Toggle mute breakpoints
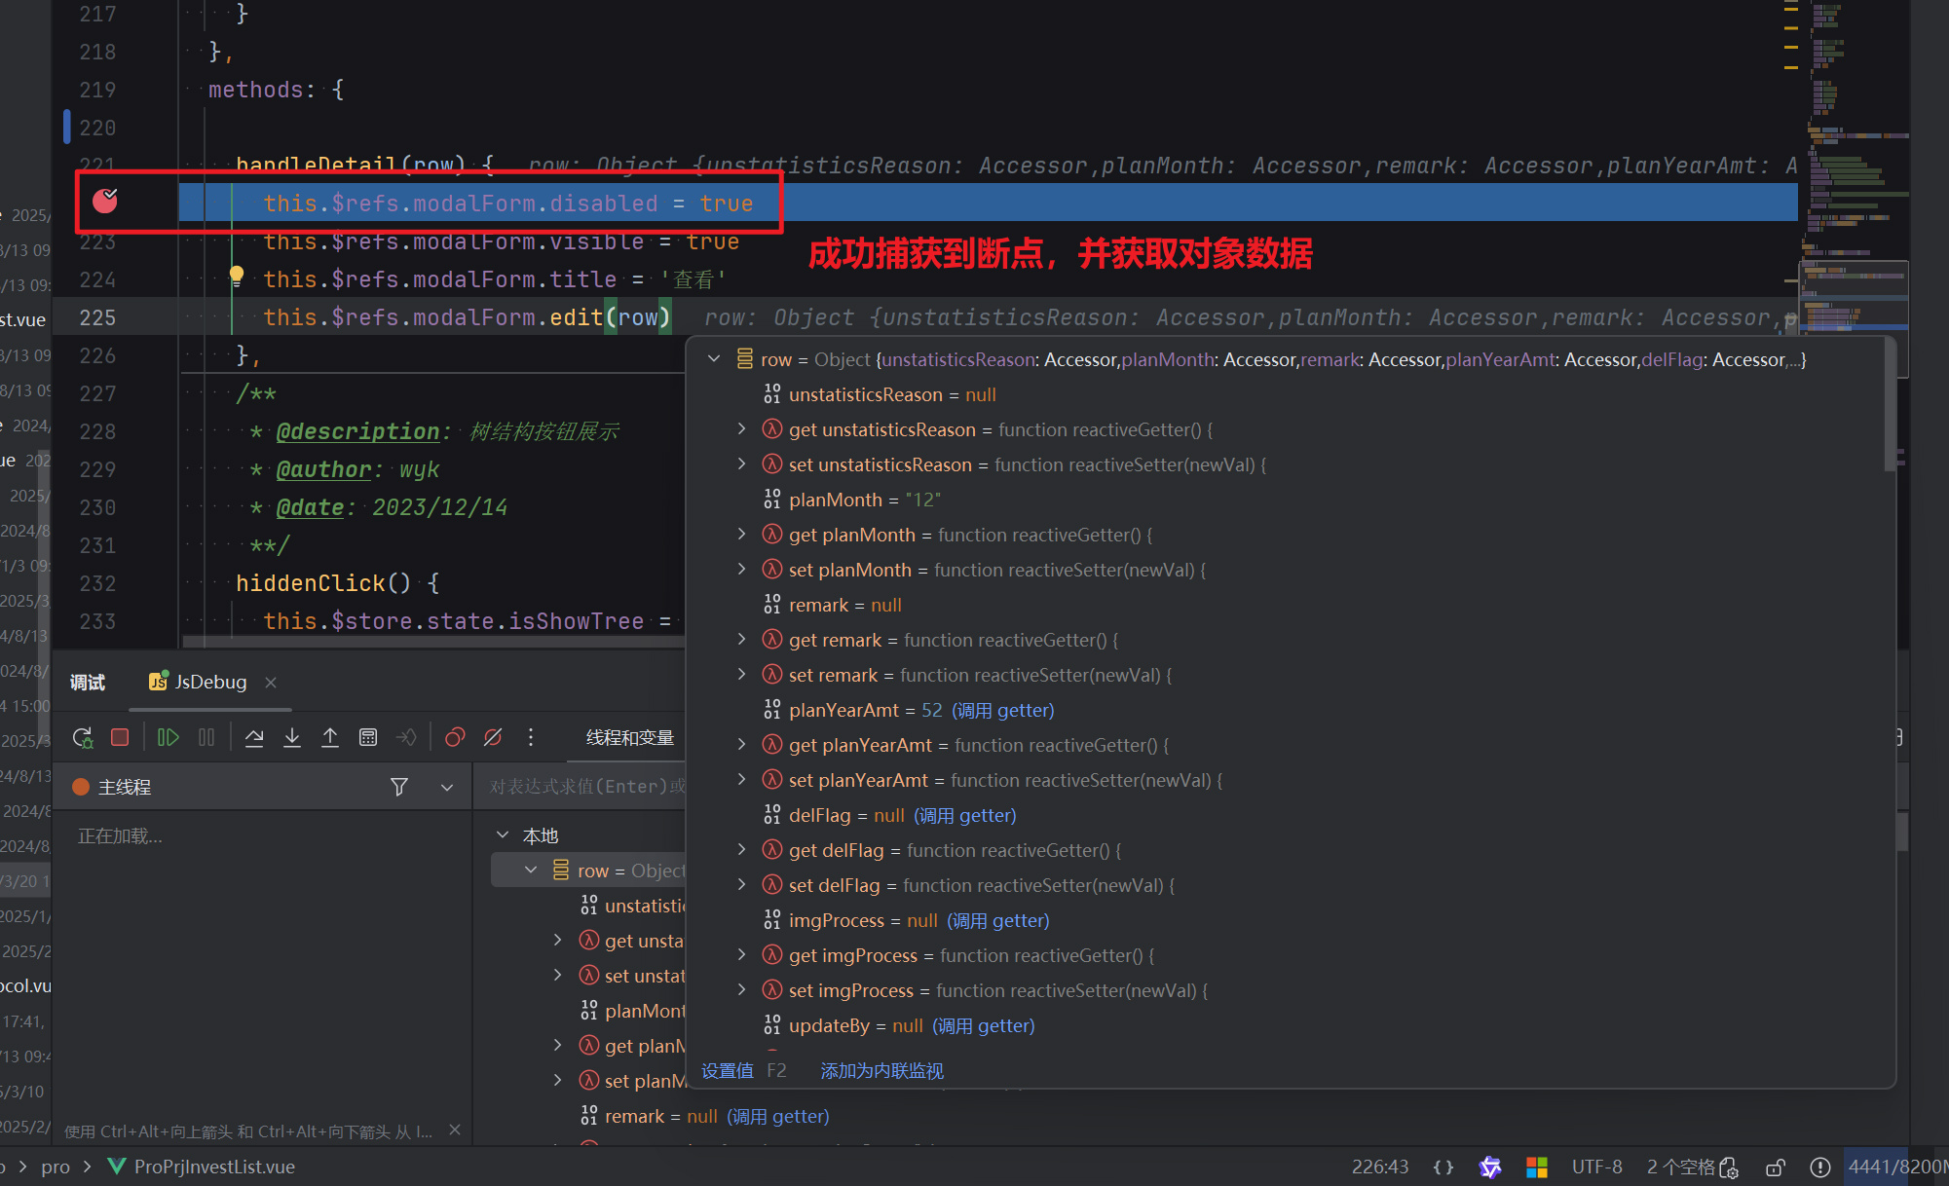This screenshot has width=1949, height=1186. tap(493, 738)
